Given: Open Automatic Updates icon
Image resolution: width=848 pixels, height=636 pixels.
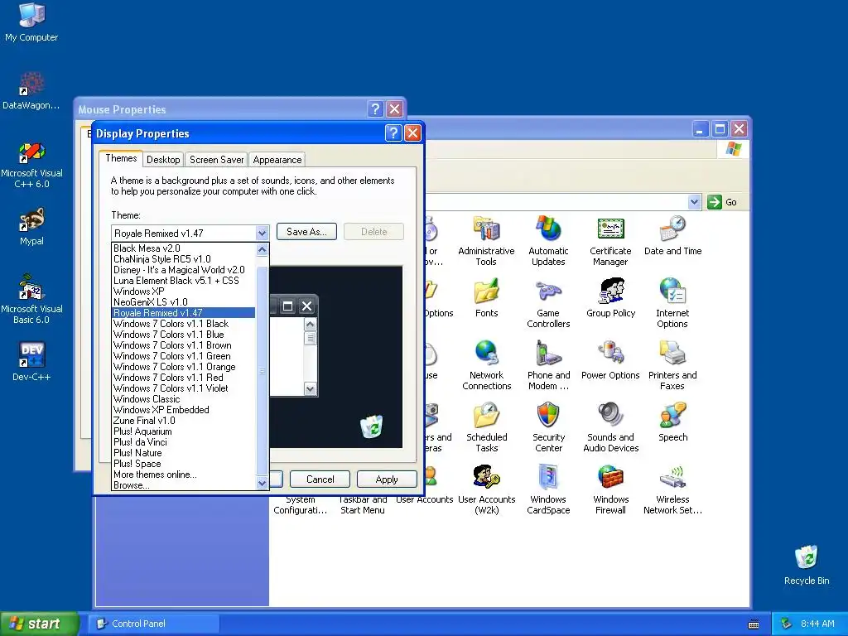Looking at the screenshot, I should (548, 241).
